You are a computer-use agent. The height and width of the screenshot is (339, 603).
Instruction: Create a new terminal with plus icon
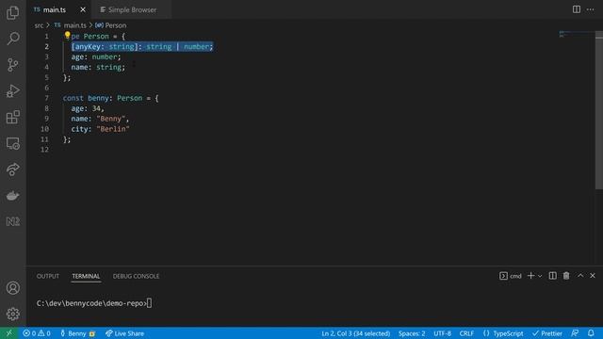click(530, 276)
